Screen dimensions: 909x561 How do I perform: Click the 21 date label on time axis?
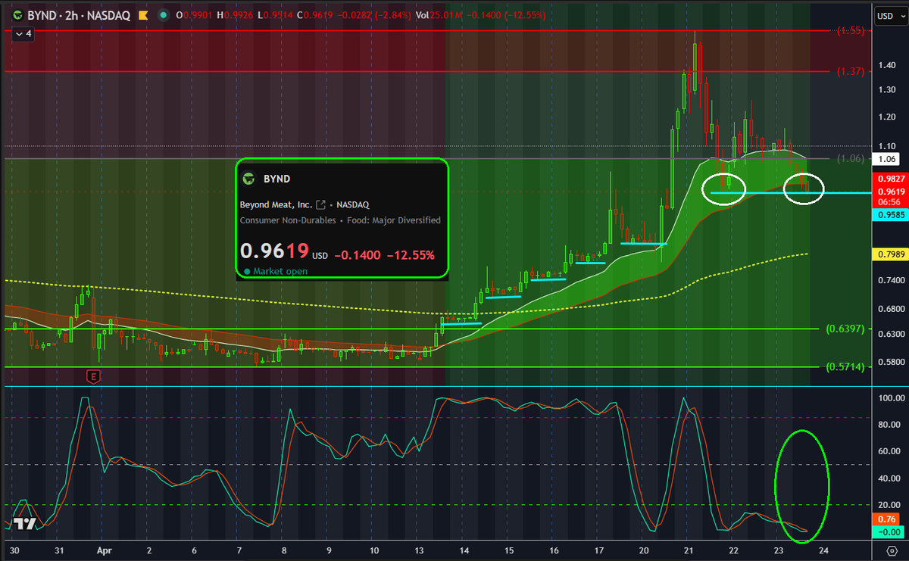click(689, 550)
